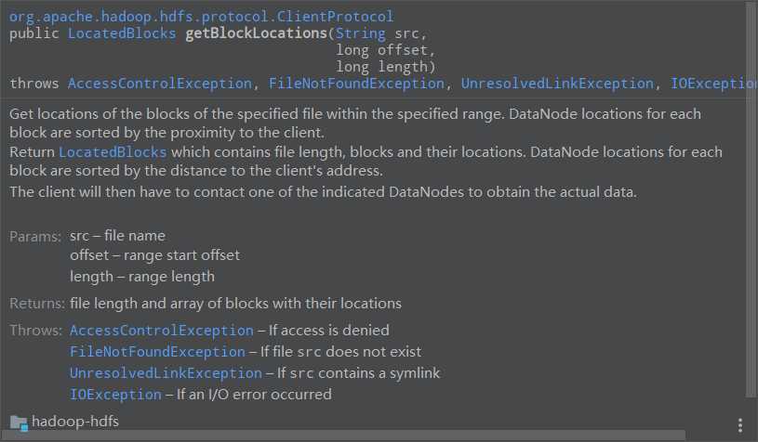The image size is (758, 442).
Task: Click the Returns section label
Action: coord(37,304)
